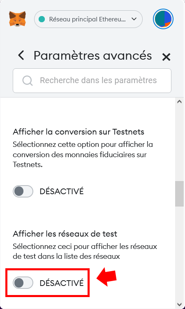The height and width of the screenshot is (309, 185).
Task: Click the green network status dot
Action: pos(42,19)
